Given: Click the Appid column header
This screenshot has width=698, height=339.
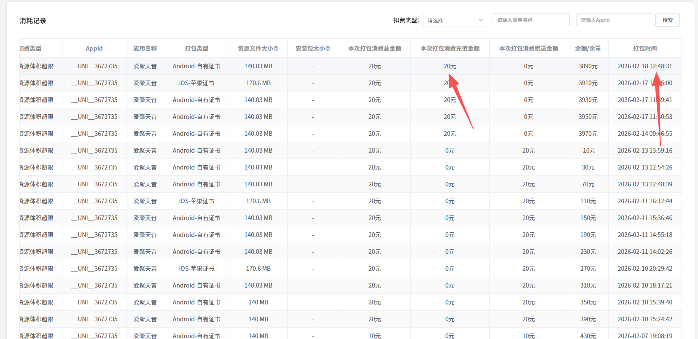Looking at the screenshot, I should pos(94,48).
